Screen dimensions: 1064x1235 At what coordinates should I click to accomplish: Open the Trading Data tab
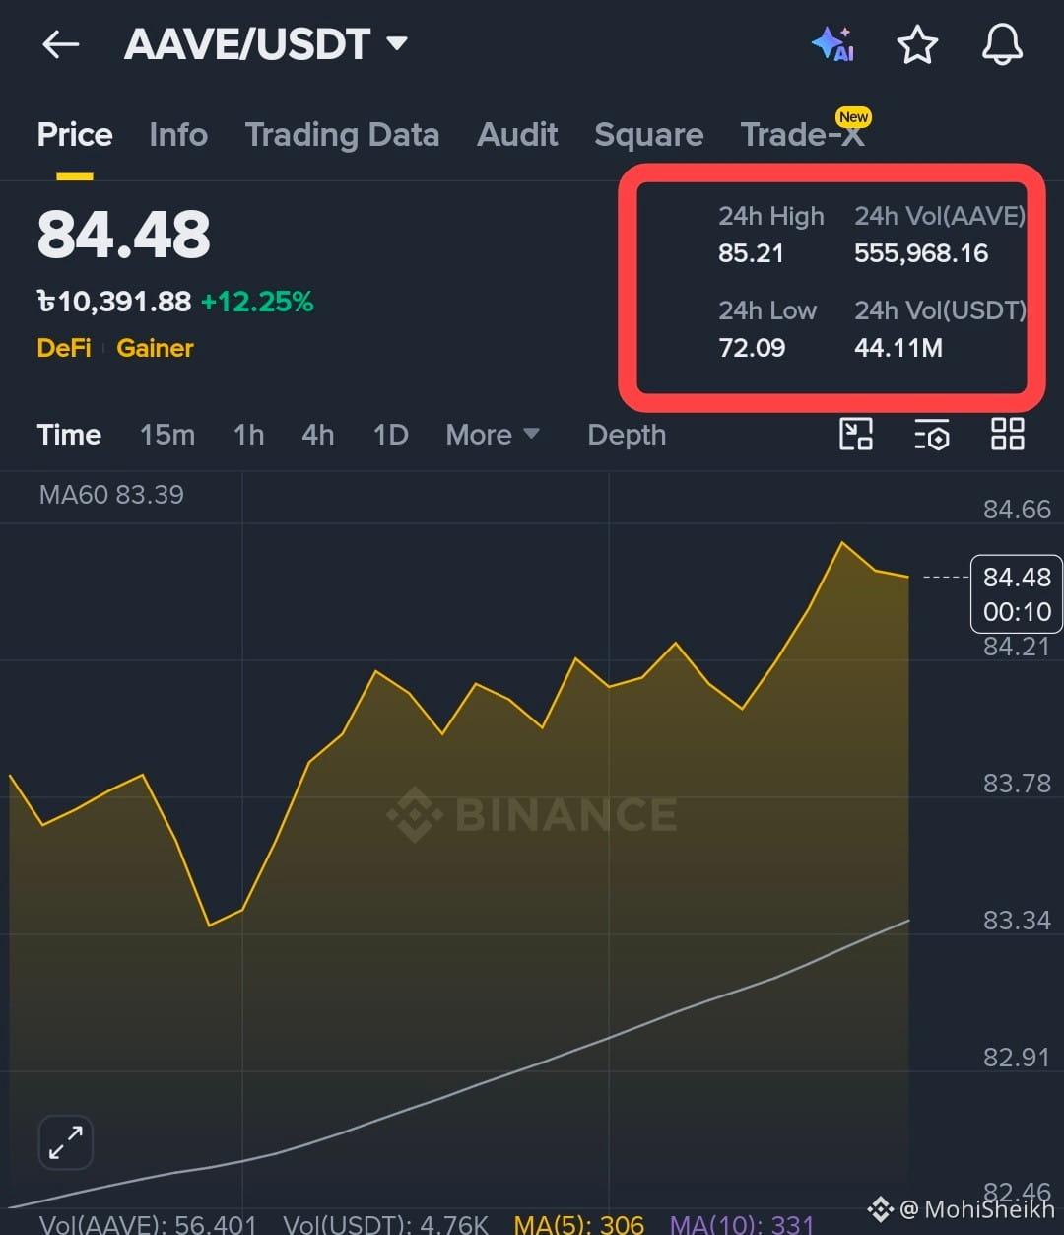342,135
